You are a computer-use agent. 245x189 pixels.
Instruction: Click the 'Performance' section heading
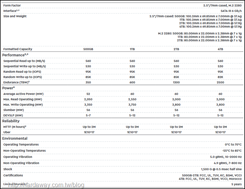pos(15,55)
